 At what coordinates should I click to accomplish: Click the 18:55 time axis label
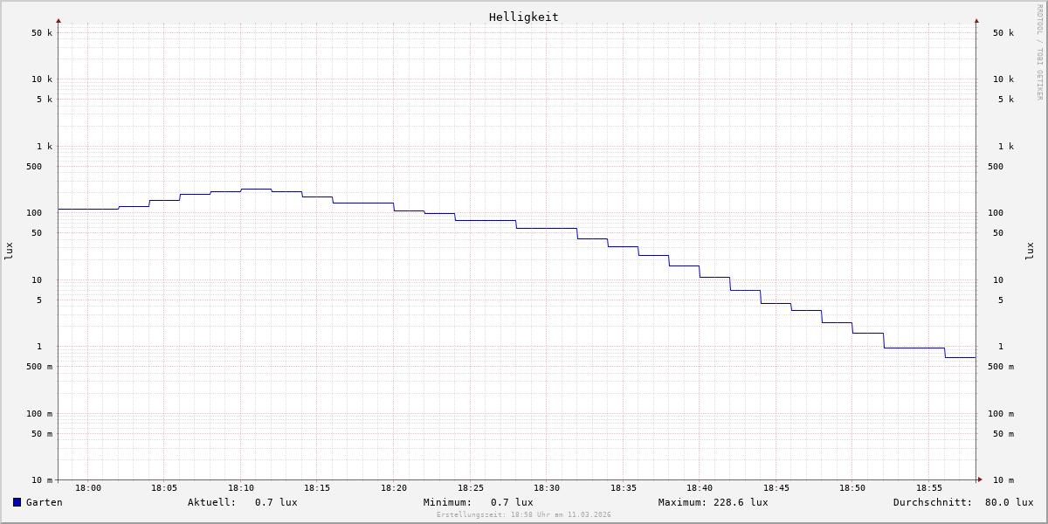[x=929, y=488]
